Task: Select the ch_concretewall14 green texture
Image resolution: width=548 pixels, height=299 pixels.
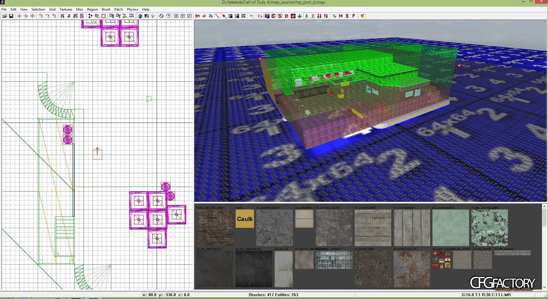Action: pos(451,228)
